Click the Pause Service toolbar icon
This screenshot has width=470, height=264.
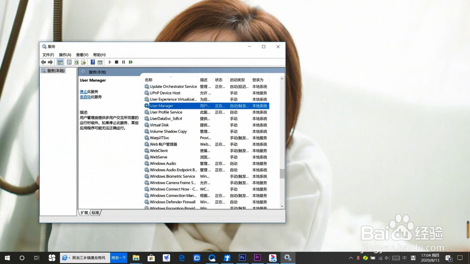(x=123, y=62)
